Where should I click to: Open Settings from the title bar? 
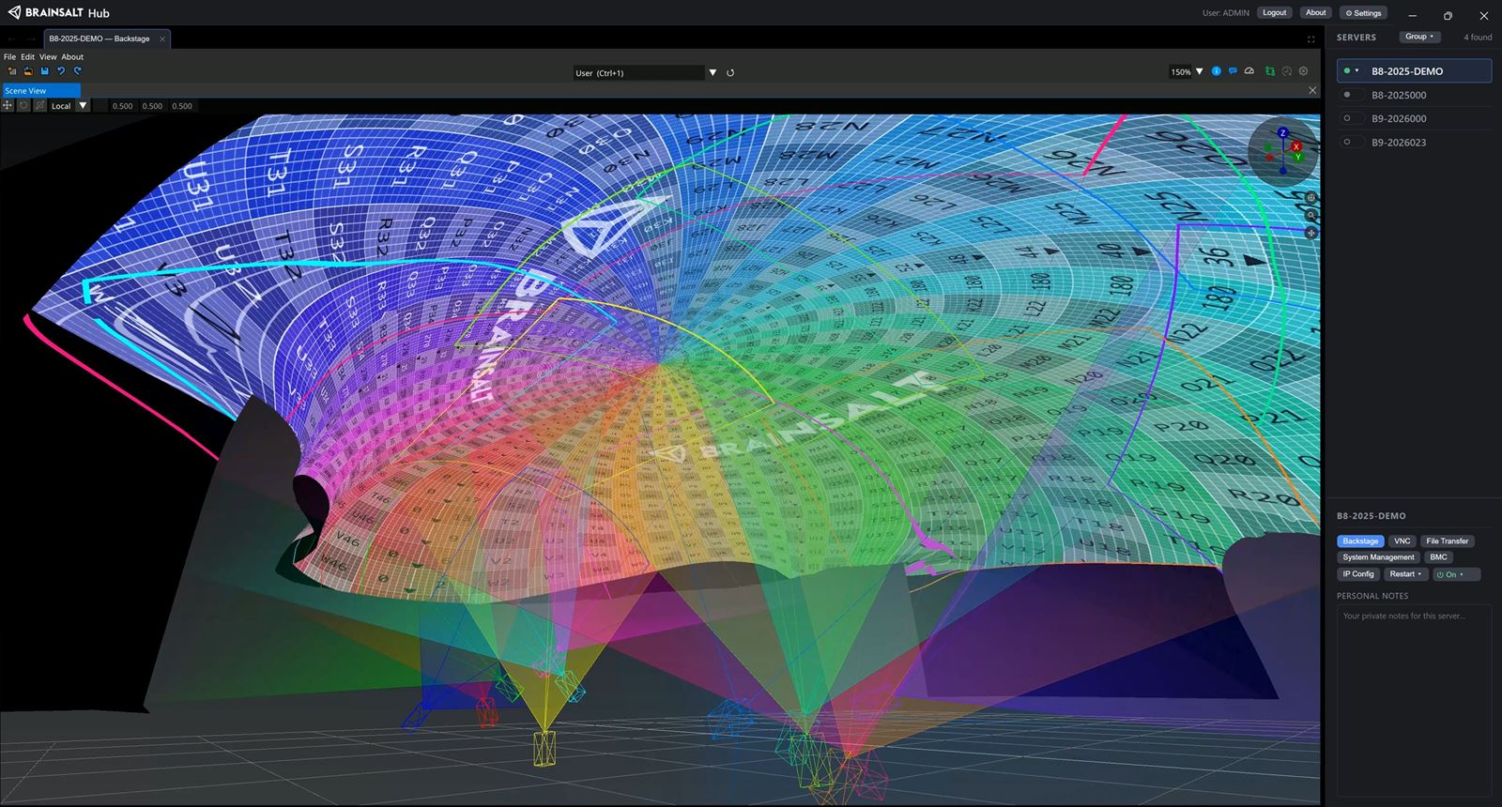1364,13
